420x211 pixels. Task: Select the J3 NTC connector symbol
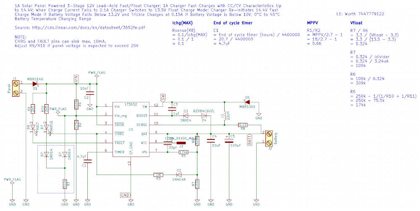point(181,143)
